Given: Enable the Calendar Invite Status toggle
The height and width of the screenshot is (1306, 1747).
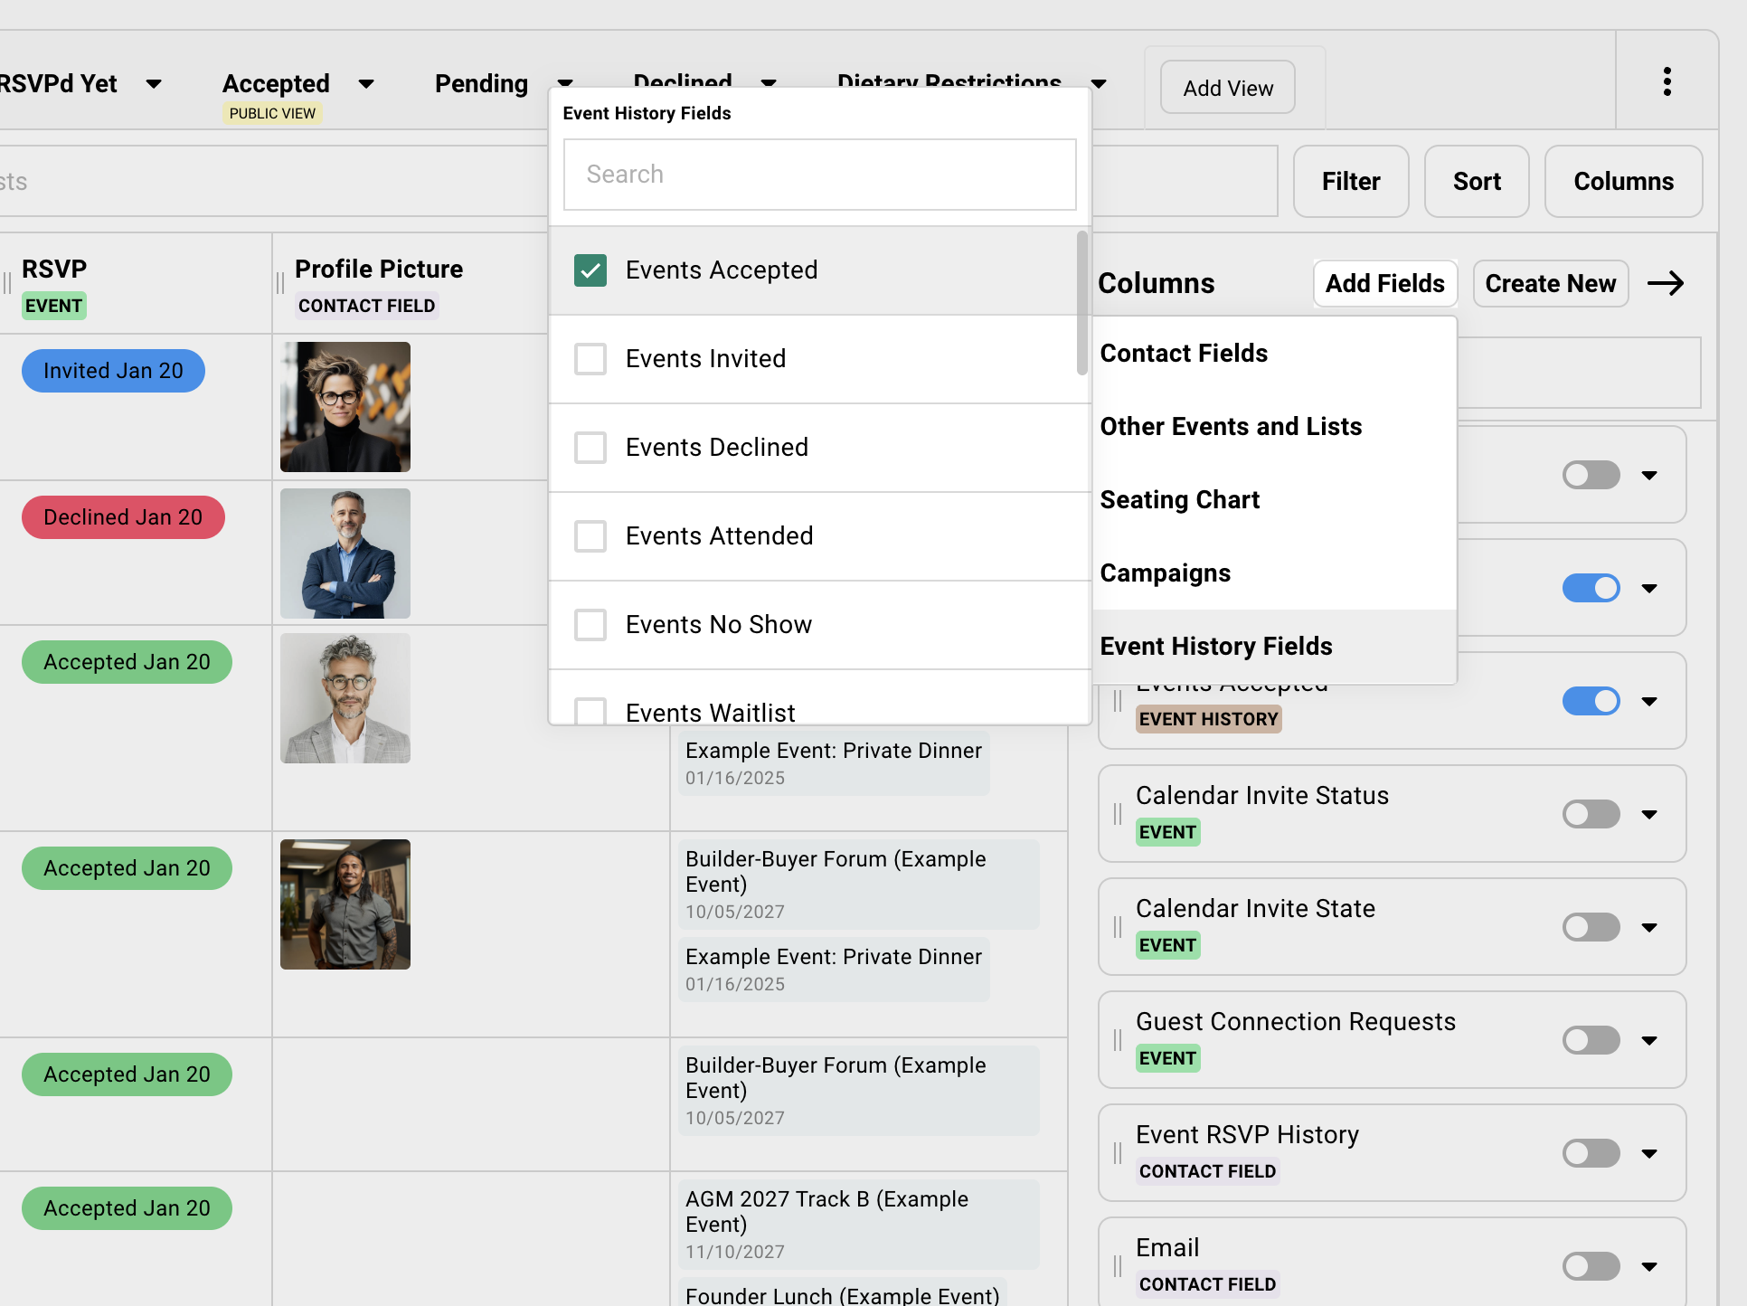Looking at the screenshot, I should [1591, 814].
